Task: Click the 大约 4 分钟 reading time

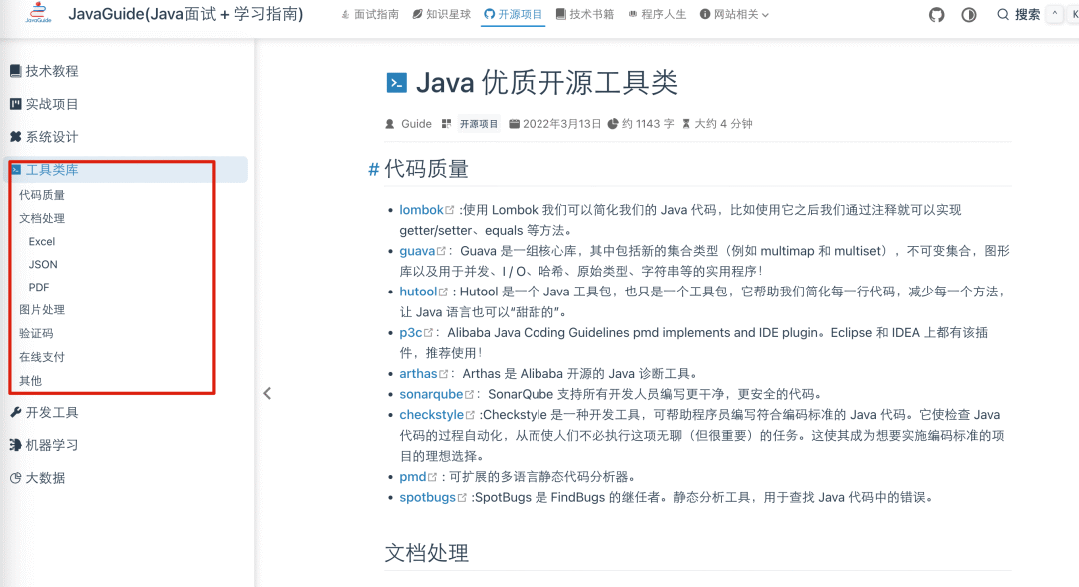Action: tap(723, 124)
